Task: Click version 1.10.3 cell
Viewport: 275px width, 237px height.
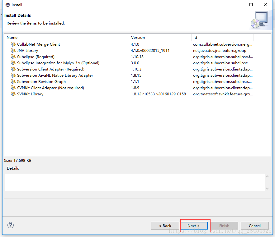Action: [x=136, y=69]
